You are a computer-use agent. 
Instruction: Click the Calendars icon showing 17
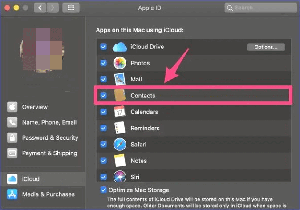click(120, 112)
